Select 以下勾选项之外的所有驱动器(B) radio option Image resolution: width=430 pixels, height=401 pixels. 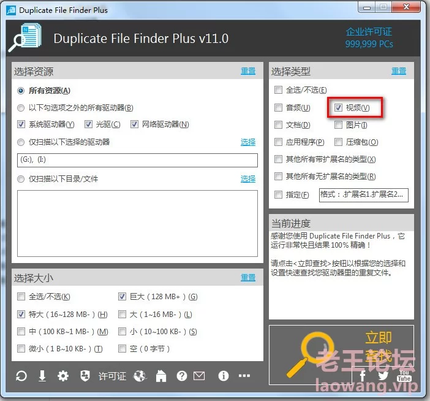click(x=21, y=108)
